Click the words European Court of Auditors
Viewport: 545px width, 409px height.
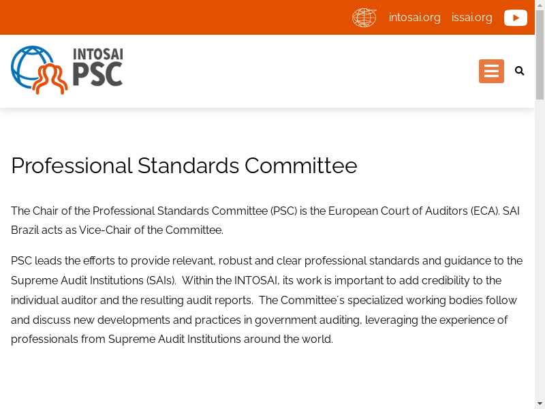[x=398, y=211]
